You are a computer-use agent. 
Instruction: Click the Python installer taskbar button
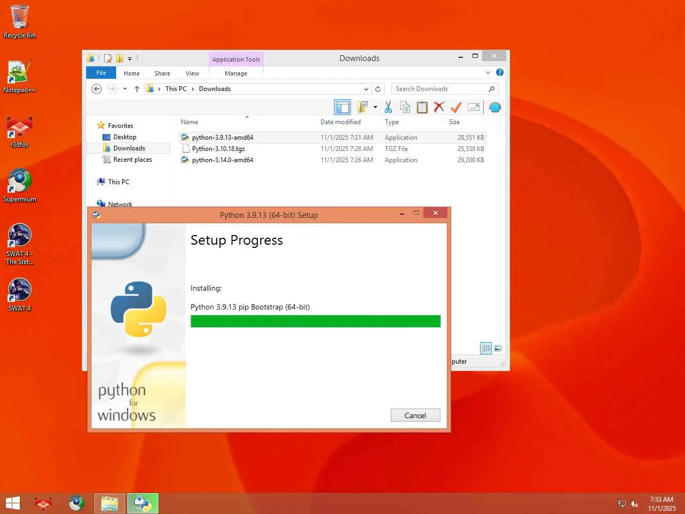(x=143, y=503)
